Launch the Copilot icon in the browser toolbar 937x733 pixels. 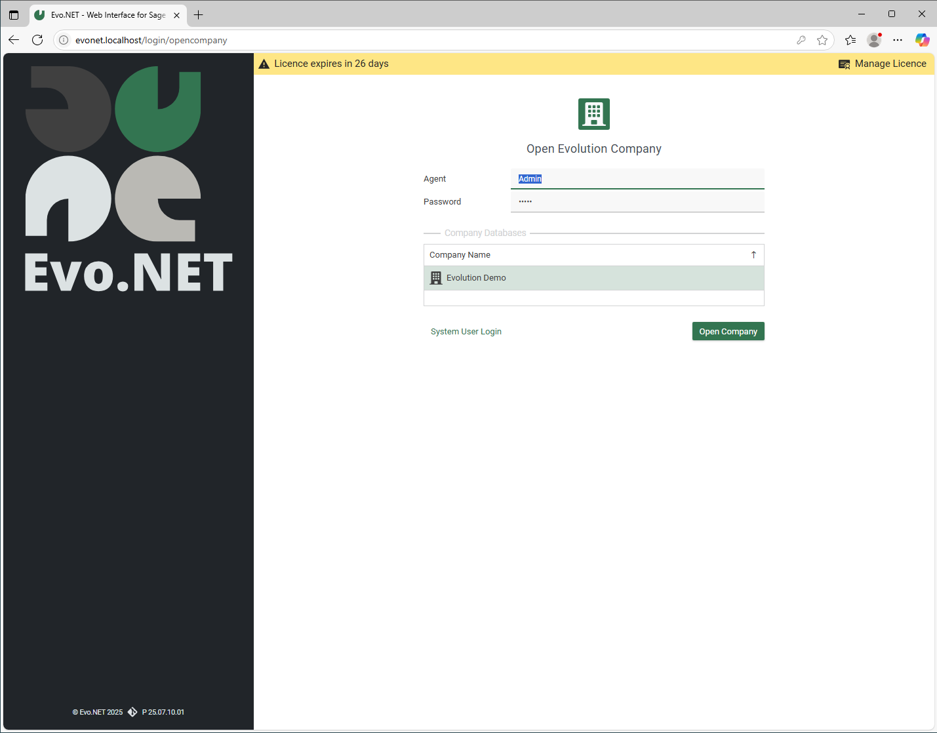922,40
